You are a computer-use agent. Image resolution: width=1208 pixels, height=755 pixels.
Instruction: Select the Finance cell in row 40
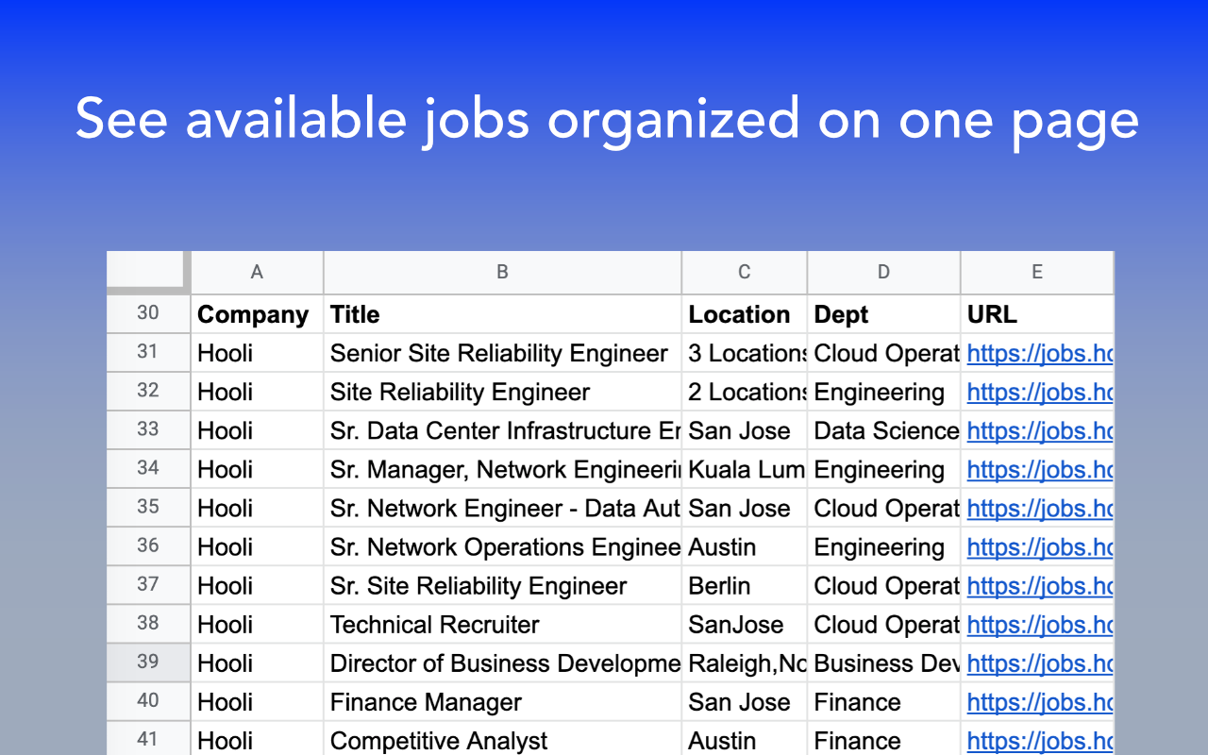click(x=883, y=701)
